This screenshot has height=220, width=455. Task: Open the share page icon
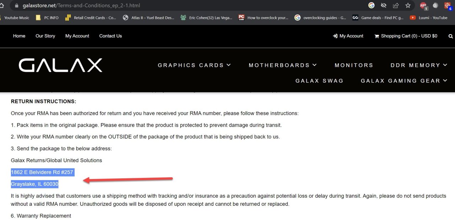[x=396, y=5]
